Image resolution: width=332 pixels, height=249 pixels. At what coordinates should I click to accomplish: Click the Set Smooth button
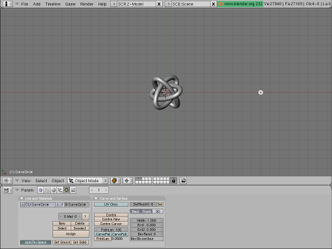pyautogui.click(x=62, y=243)
